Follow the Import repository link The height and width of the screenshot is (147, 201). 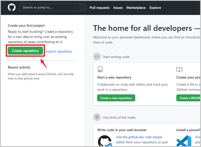pos(59,52)
